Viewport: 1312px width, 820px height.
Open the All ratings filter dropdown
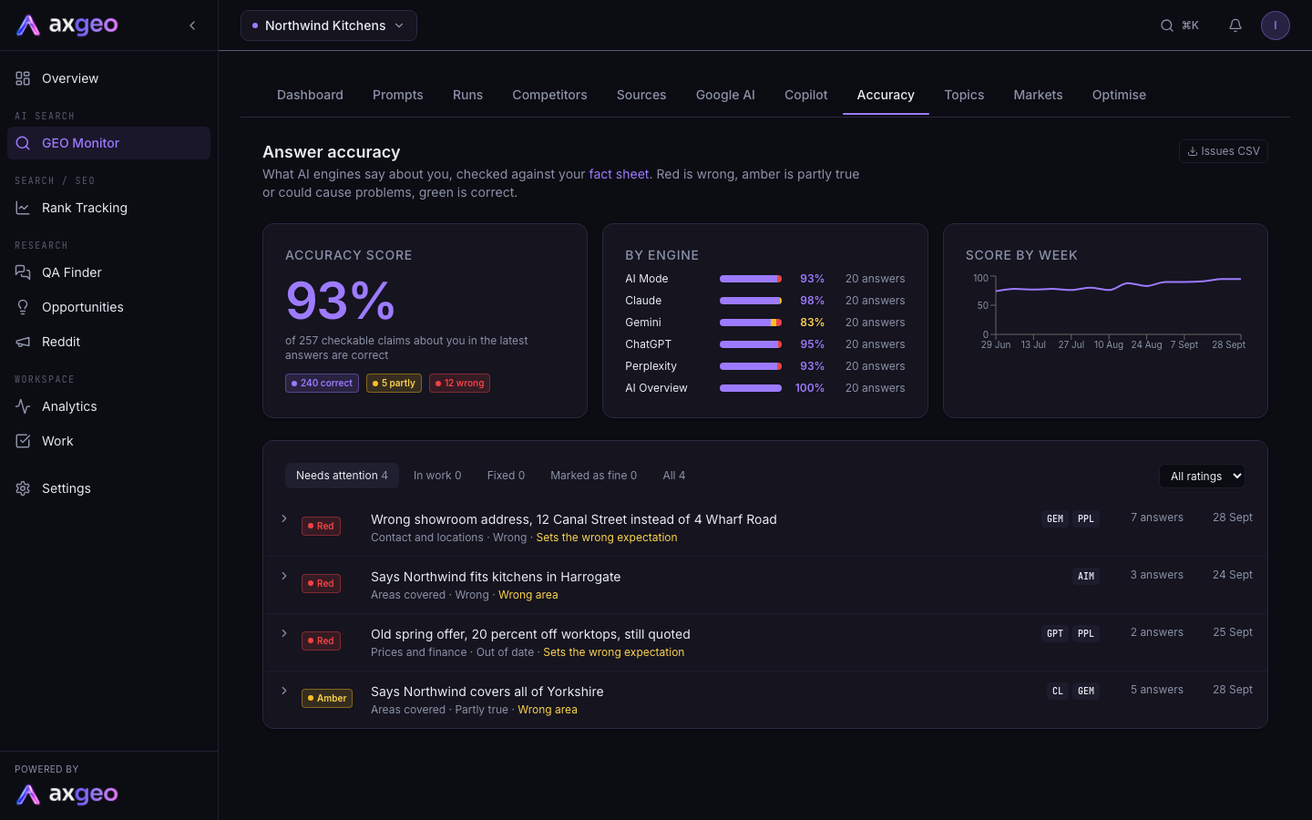pos(1202,476)
